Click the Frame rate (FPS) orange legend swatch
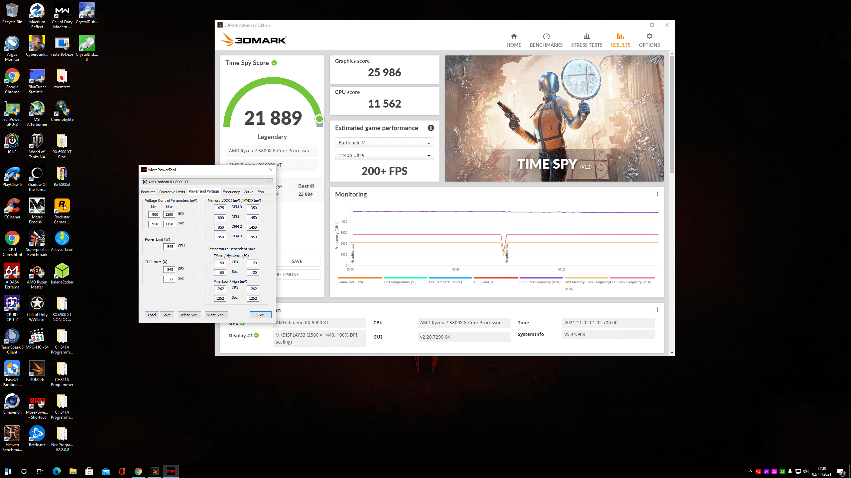The width and height of the screenshot is (851, 478). click(x=360, y=278)
